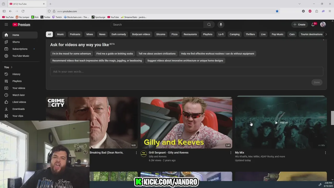Screen dimensions: 334x188
Task: Choose 'Tell me about ancient civilizations' suggestion
Action: (157, 54)
